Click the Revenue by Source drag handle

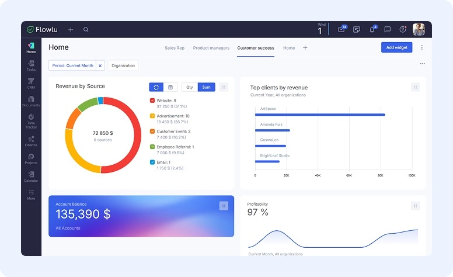224,87
